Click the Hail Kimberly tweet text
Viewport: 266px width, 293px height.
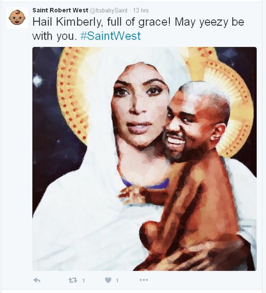[x=138, y=29]
